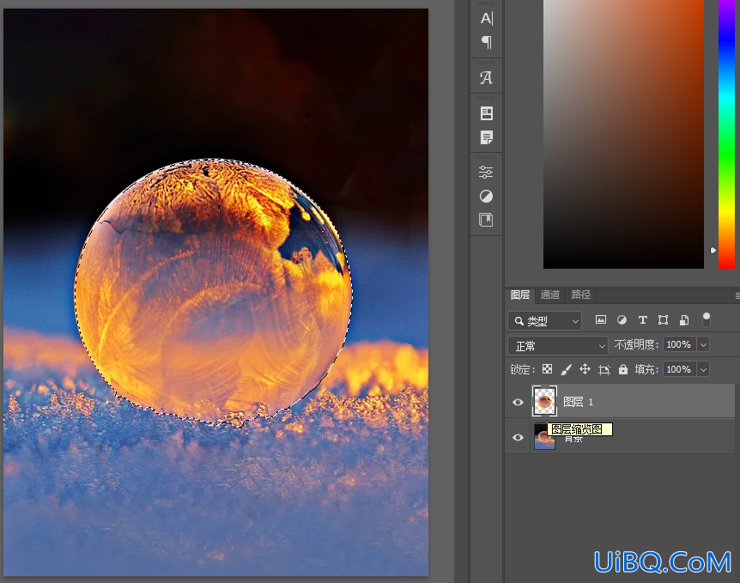
Task: Expand the 不透明度 opacity dropdown arrow
Action: coord(703,344)
